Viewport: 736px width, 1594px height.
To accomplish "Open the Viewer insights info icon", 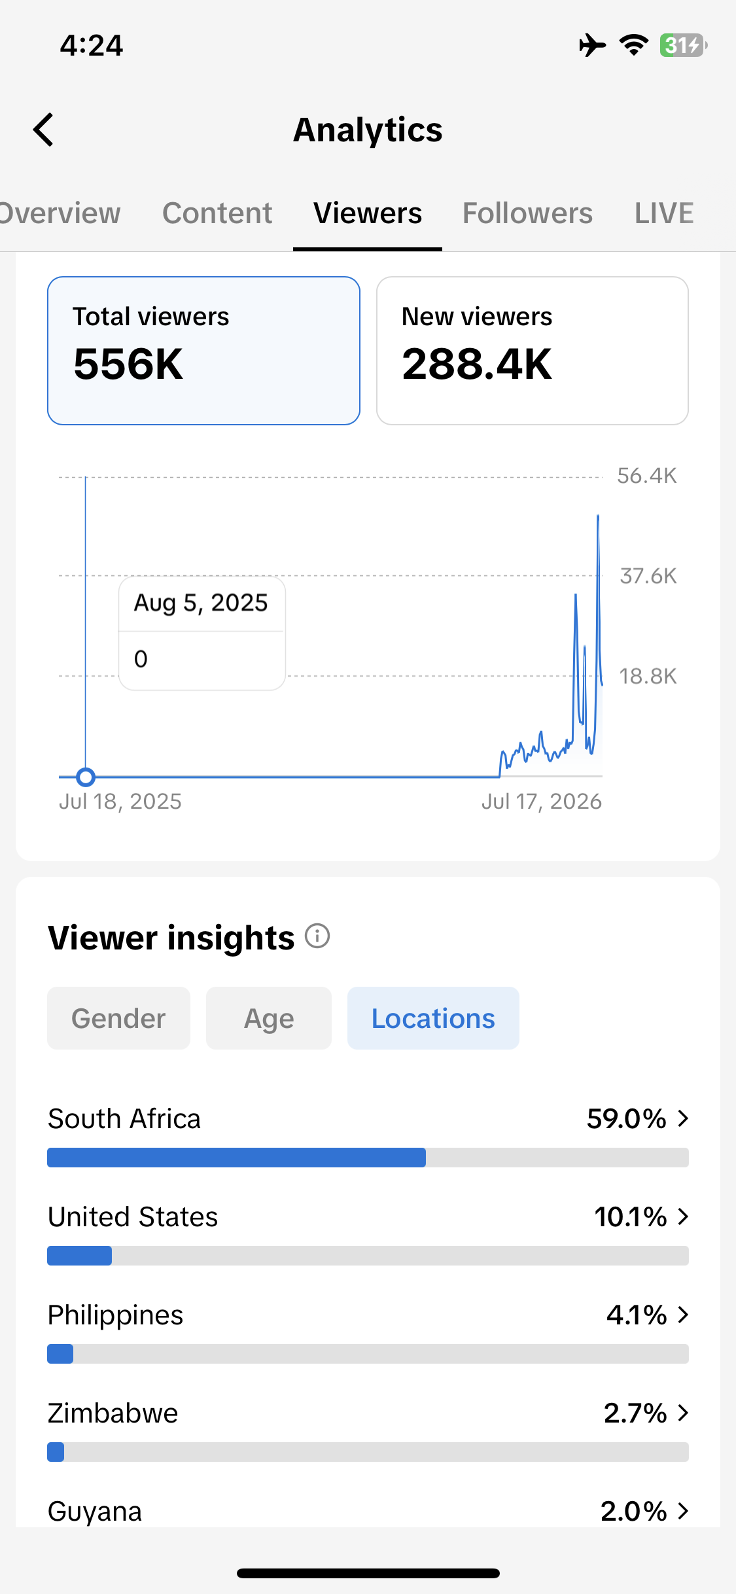I will 317,936.
